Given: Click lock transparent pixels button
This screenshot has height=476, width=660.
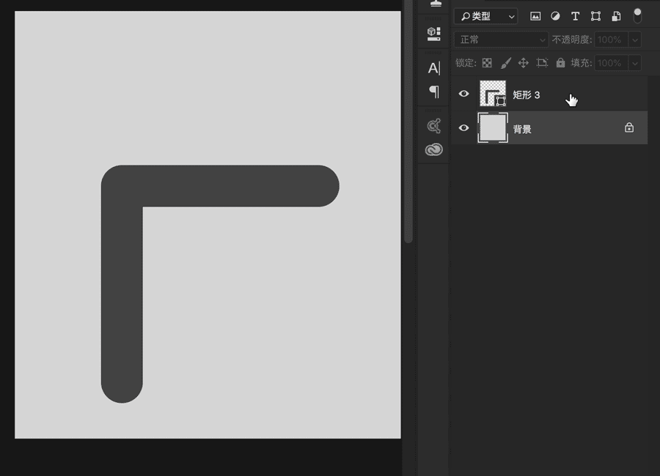Looking at the screenshot, I should point(487,63).
